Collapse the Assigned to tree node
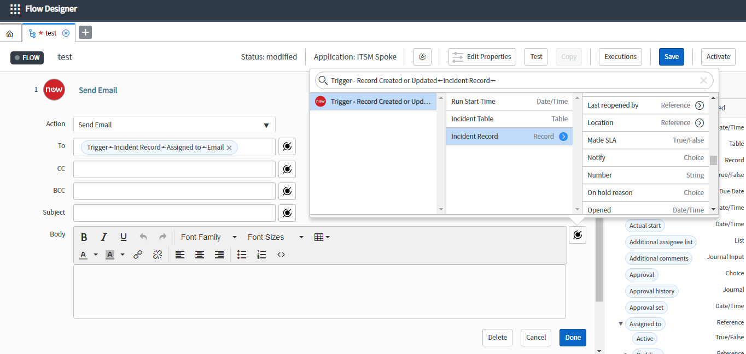The width and height of the screenshot is (746, 354). 621,324
